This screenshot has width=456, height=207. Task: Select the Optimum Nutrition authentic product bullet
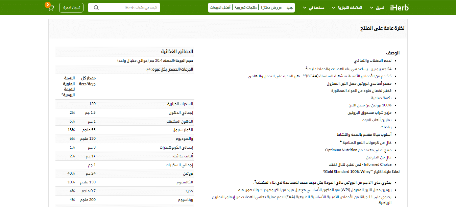coord(359,150)
